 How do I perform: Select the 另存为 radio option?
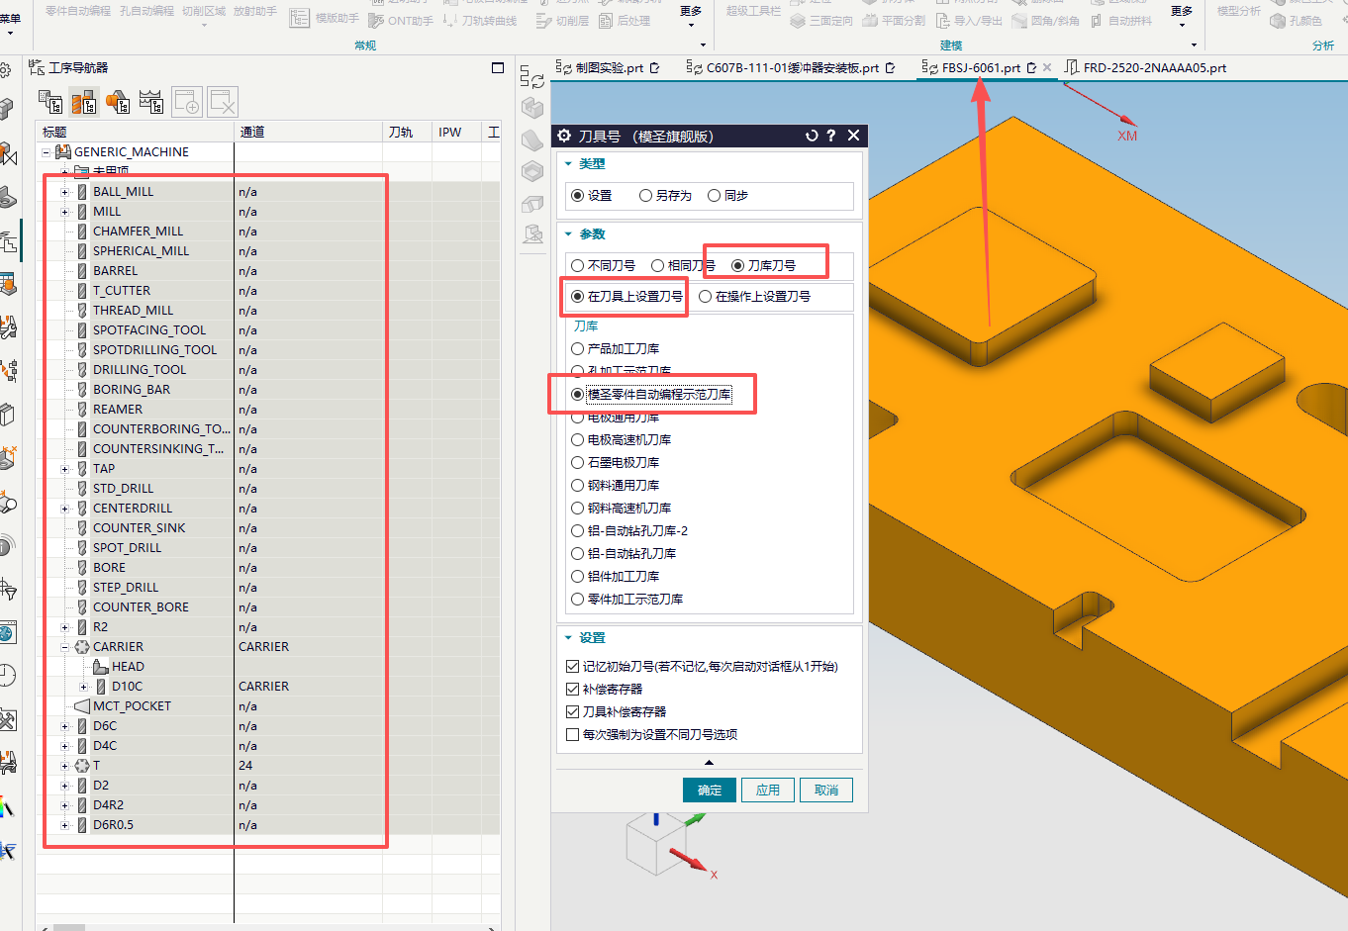click(x=646, y=195)
